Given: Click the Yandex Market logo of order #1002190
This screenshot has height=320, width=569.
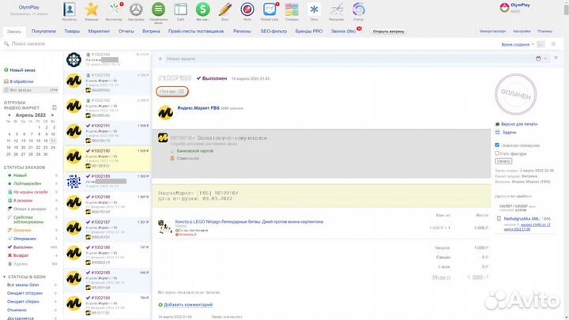Looking at the screenshot, I should coord(74,156).
